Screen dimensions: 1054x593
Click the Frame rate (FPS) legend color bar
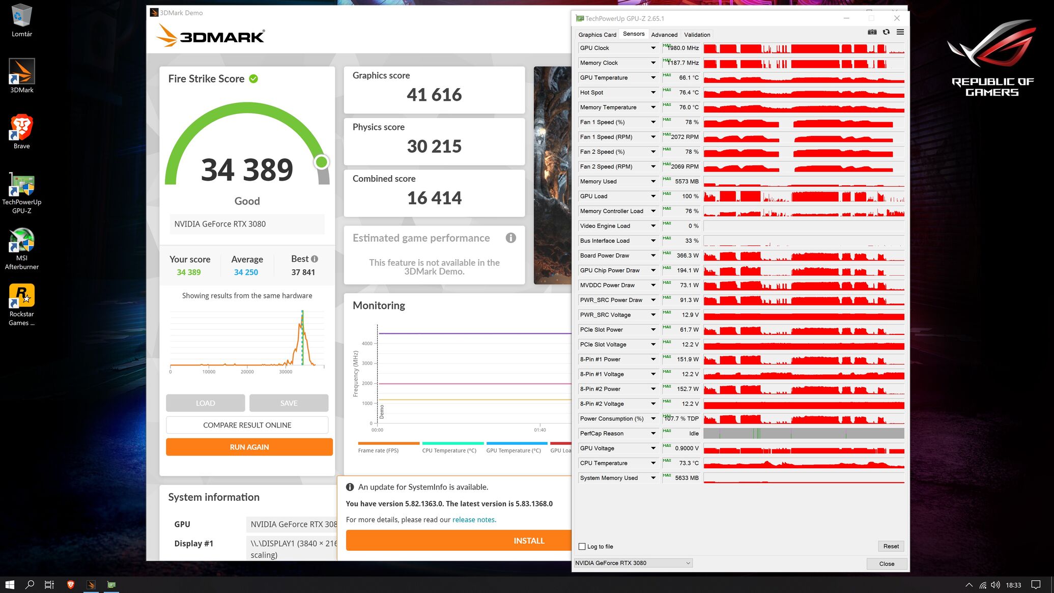[389, 443]
